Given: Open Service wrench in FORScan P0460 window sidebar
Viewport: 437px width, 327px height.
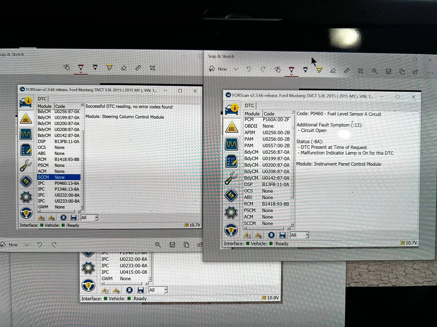Looking at the screenshot, I should point(231,178).
